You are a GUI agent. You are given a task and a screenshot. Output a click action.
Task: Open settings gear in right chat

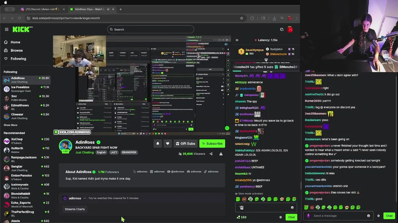378,216
